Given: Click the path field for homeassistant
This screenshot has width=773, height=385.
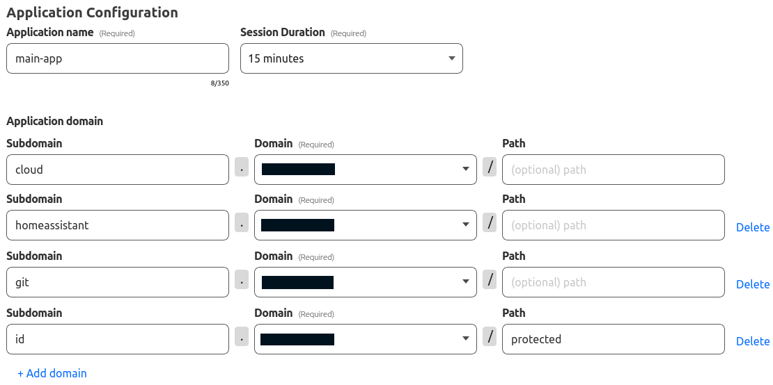Looking at the screenshot, I should (x=613, y=225).
